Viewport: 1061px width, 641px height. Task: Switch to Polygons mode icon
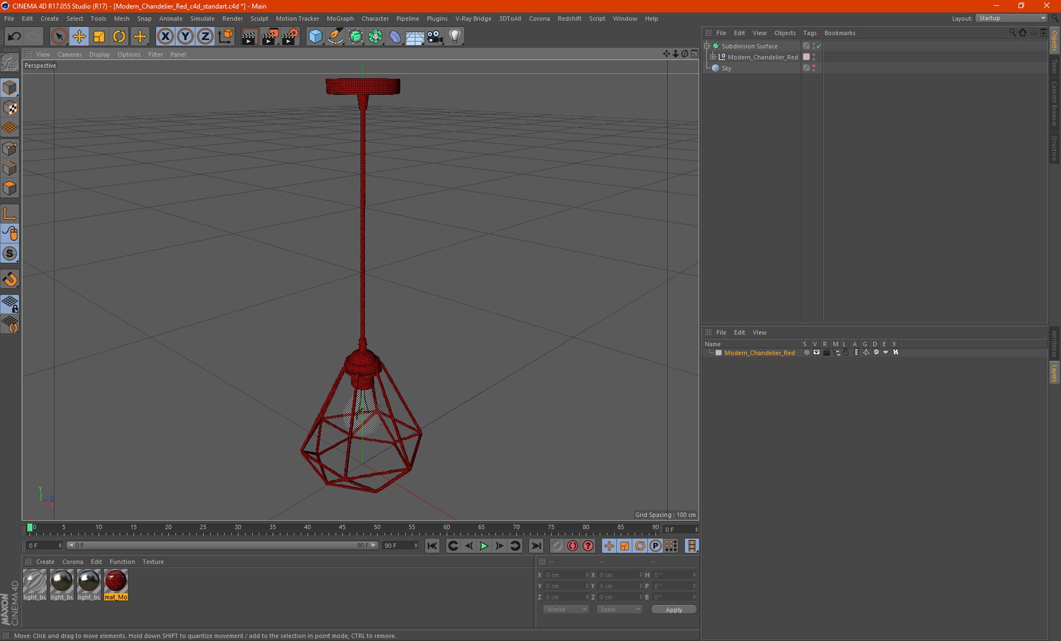coord(10,189)
